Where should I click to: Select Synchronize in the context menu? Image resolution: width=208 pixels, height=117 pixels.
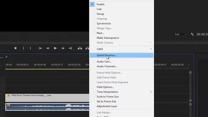pos(122,23)
